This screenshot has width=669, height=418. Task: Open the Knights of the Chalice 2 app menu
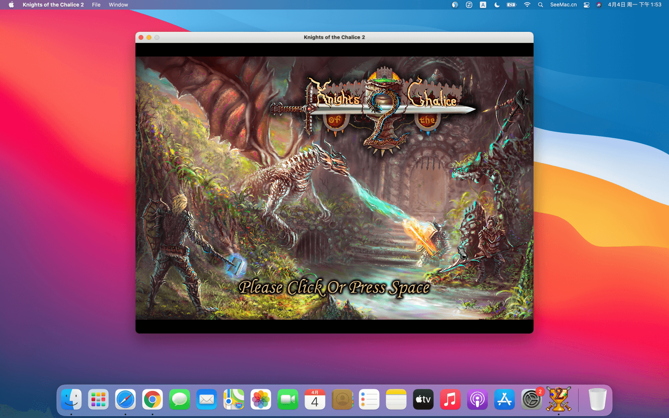[53, 5]
